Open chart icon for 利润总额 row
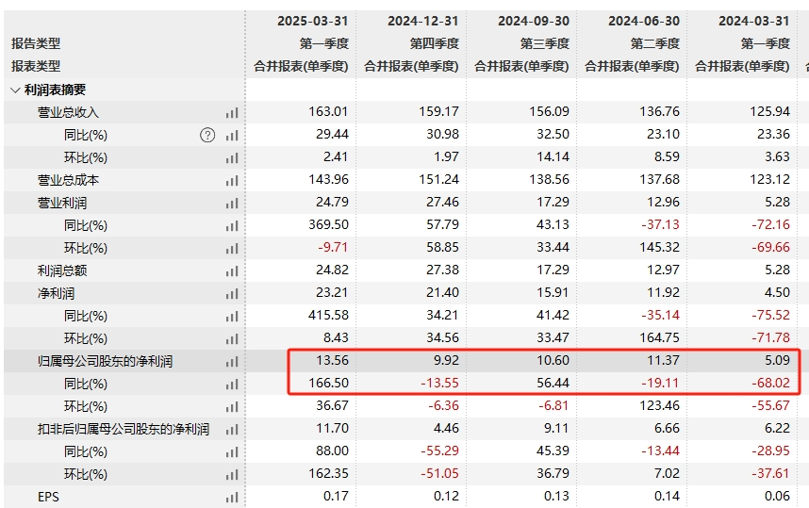The width and height of the screenshot is (809, 508). pyautogui.click(x=232, y=271)
